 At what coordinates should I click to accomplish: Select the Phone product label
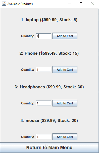[x=49, y=53]
